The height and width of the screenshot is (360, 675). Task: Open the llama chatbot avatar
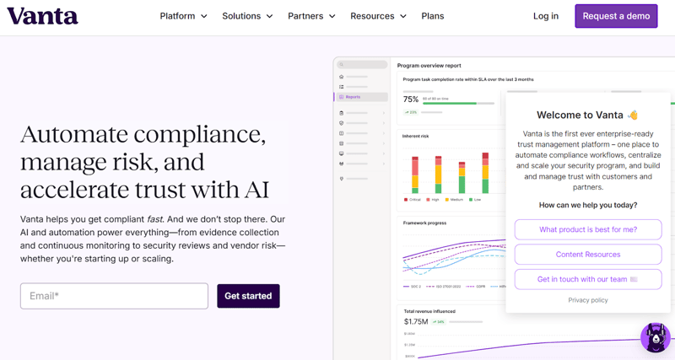[655, 336]
